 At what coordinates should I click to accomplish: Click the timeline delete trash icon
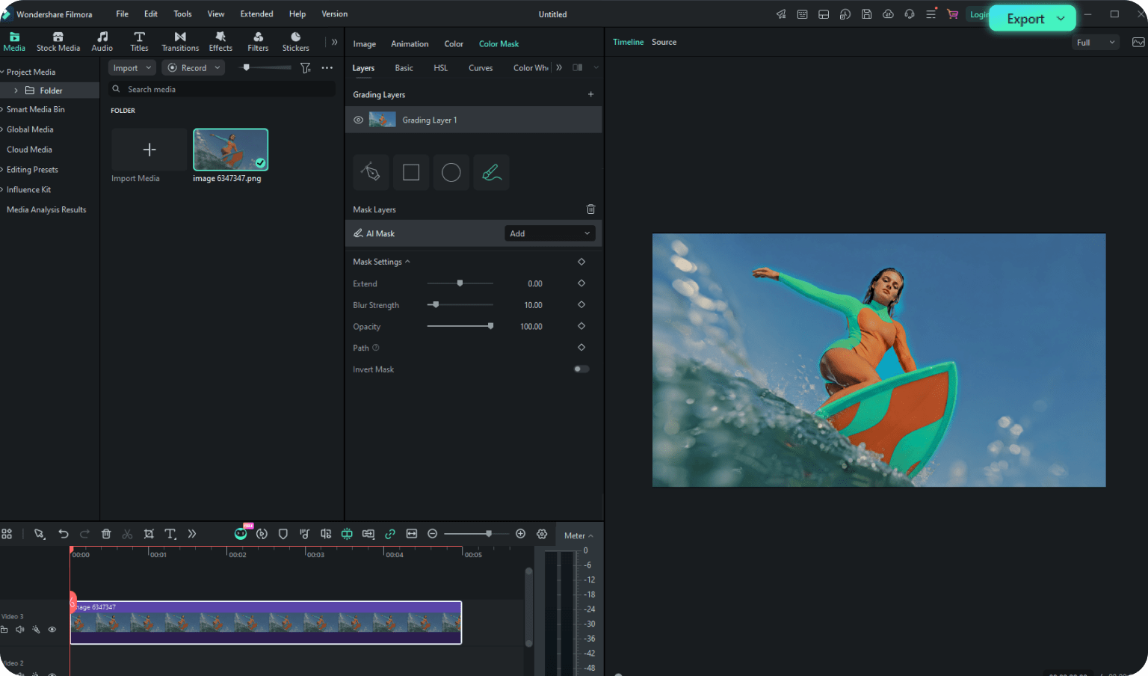point(106,534)
